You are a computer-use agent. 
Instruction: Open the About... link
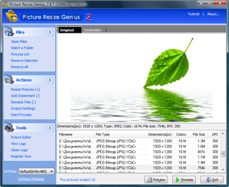tap(214, 14)
